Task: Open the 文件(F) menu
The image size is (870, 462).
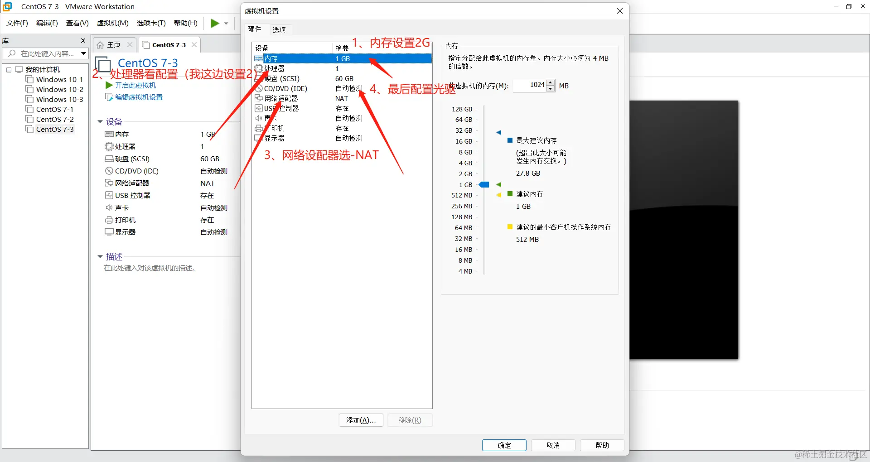Action: 17,23
